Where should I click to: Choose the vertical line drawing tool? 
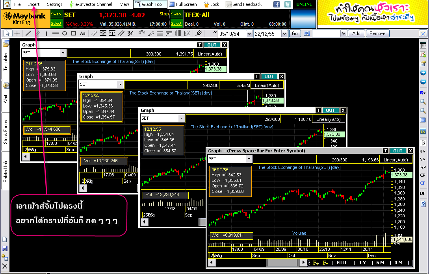pos(46,33)
